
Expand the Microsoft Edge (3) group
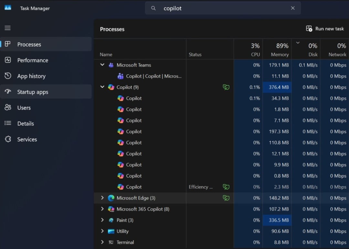[x=102, y=198]
